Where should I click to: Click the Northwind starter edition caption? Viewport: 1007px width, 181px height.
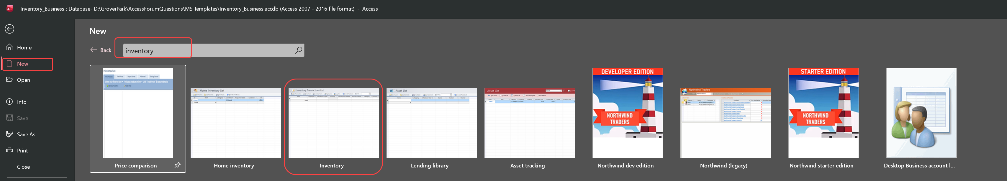point(821,166)
